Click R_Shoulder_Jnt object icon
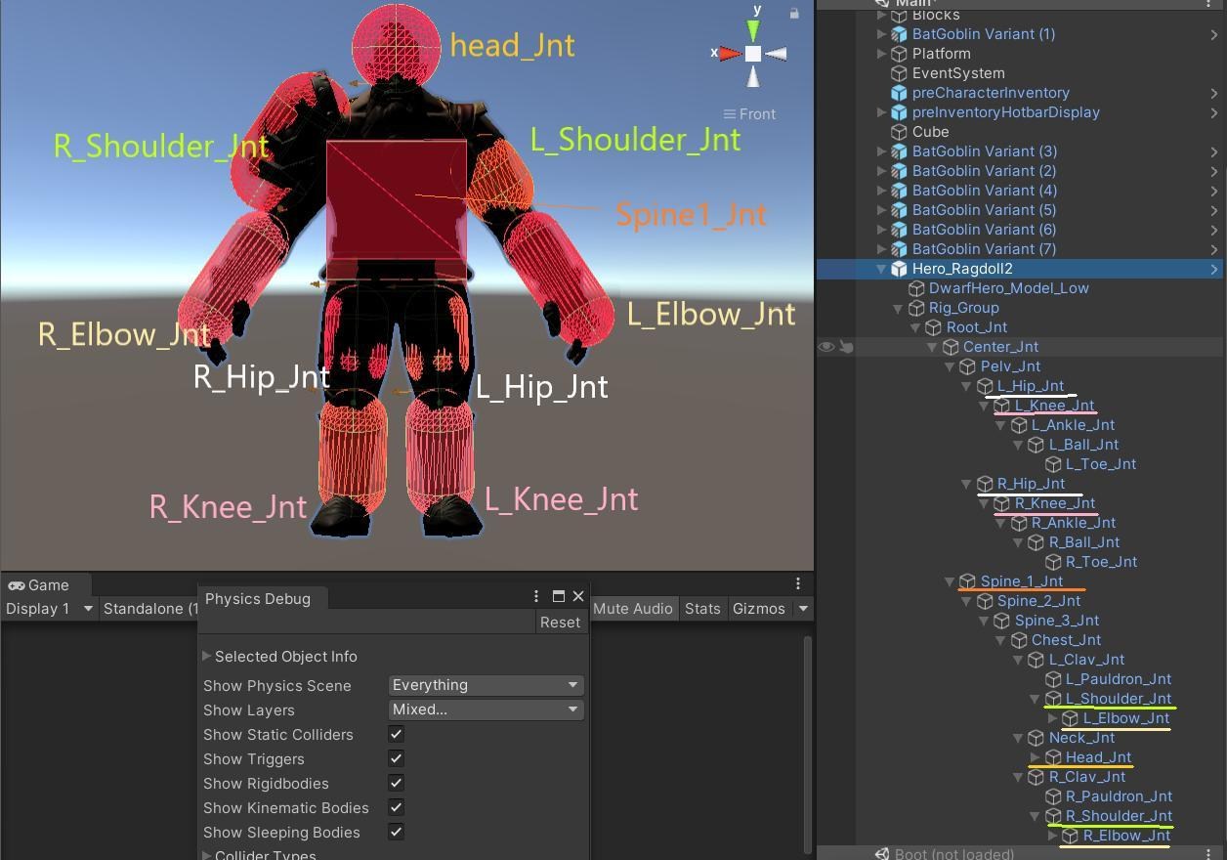The image size is (1227, 860). [x=1053, y=816]
